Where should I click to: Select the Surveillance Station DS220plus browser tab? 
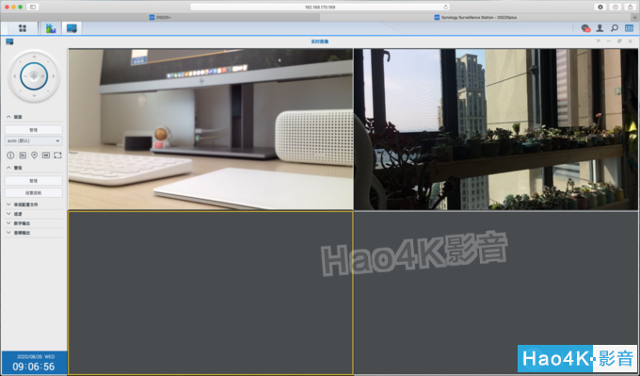(475, 18)
